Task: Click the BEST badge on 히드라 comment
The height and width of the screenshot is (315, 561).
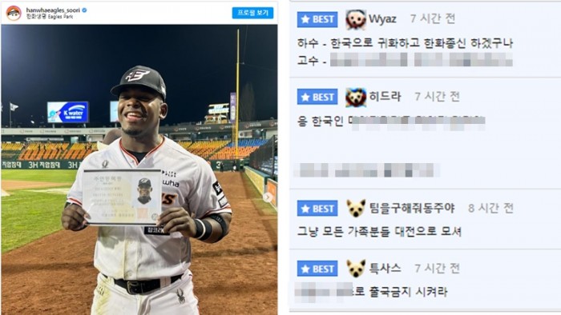Action: [x=317, y=97]
